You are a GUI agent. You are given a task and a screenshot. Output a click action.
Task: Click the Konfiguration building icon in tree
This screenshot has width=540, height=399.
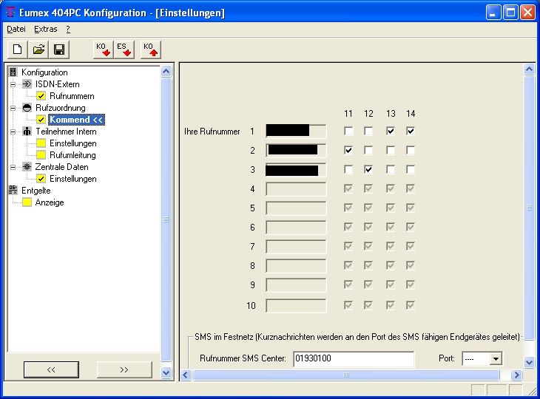point(13,72)
